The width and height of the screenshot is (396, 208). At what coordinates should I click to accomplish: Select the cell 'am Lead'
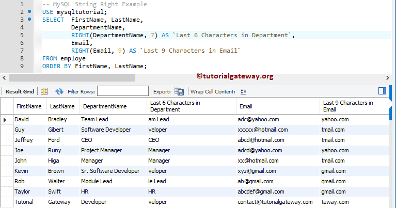click(192, 119)
